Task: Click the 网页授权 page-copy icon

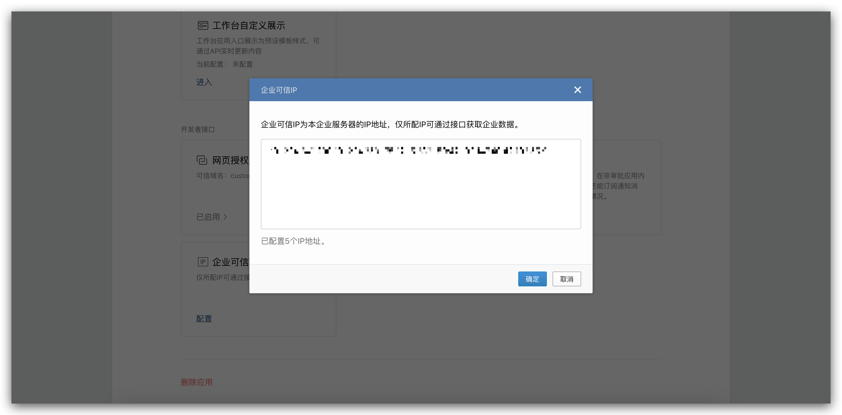Action: [202, 160]
